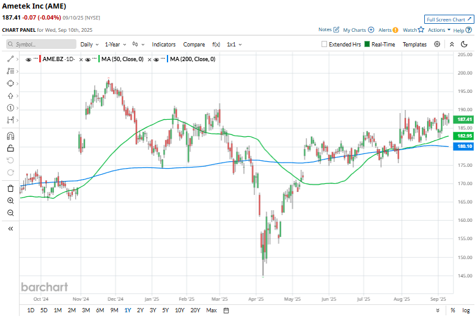Screen dimensions: 475x319
Task: Zoom out on the chart
Action: (10, 213)
